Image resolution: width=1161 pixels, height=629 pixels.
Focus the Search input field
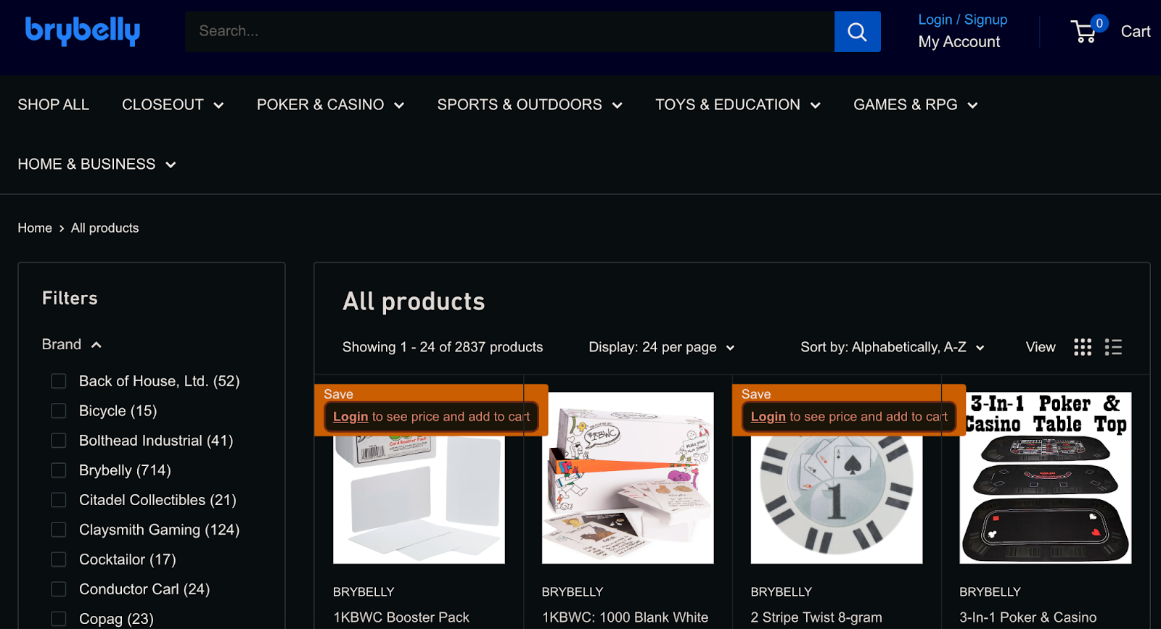509,31
